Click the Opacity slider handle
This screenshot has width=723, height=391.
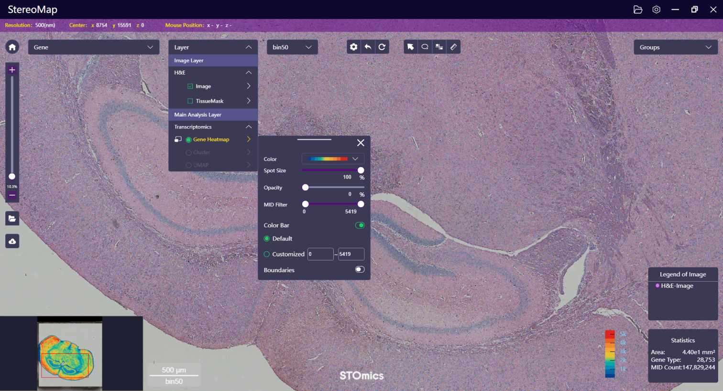click(306, 188)
